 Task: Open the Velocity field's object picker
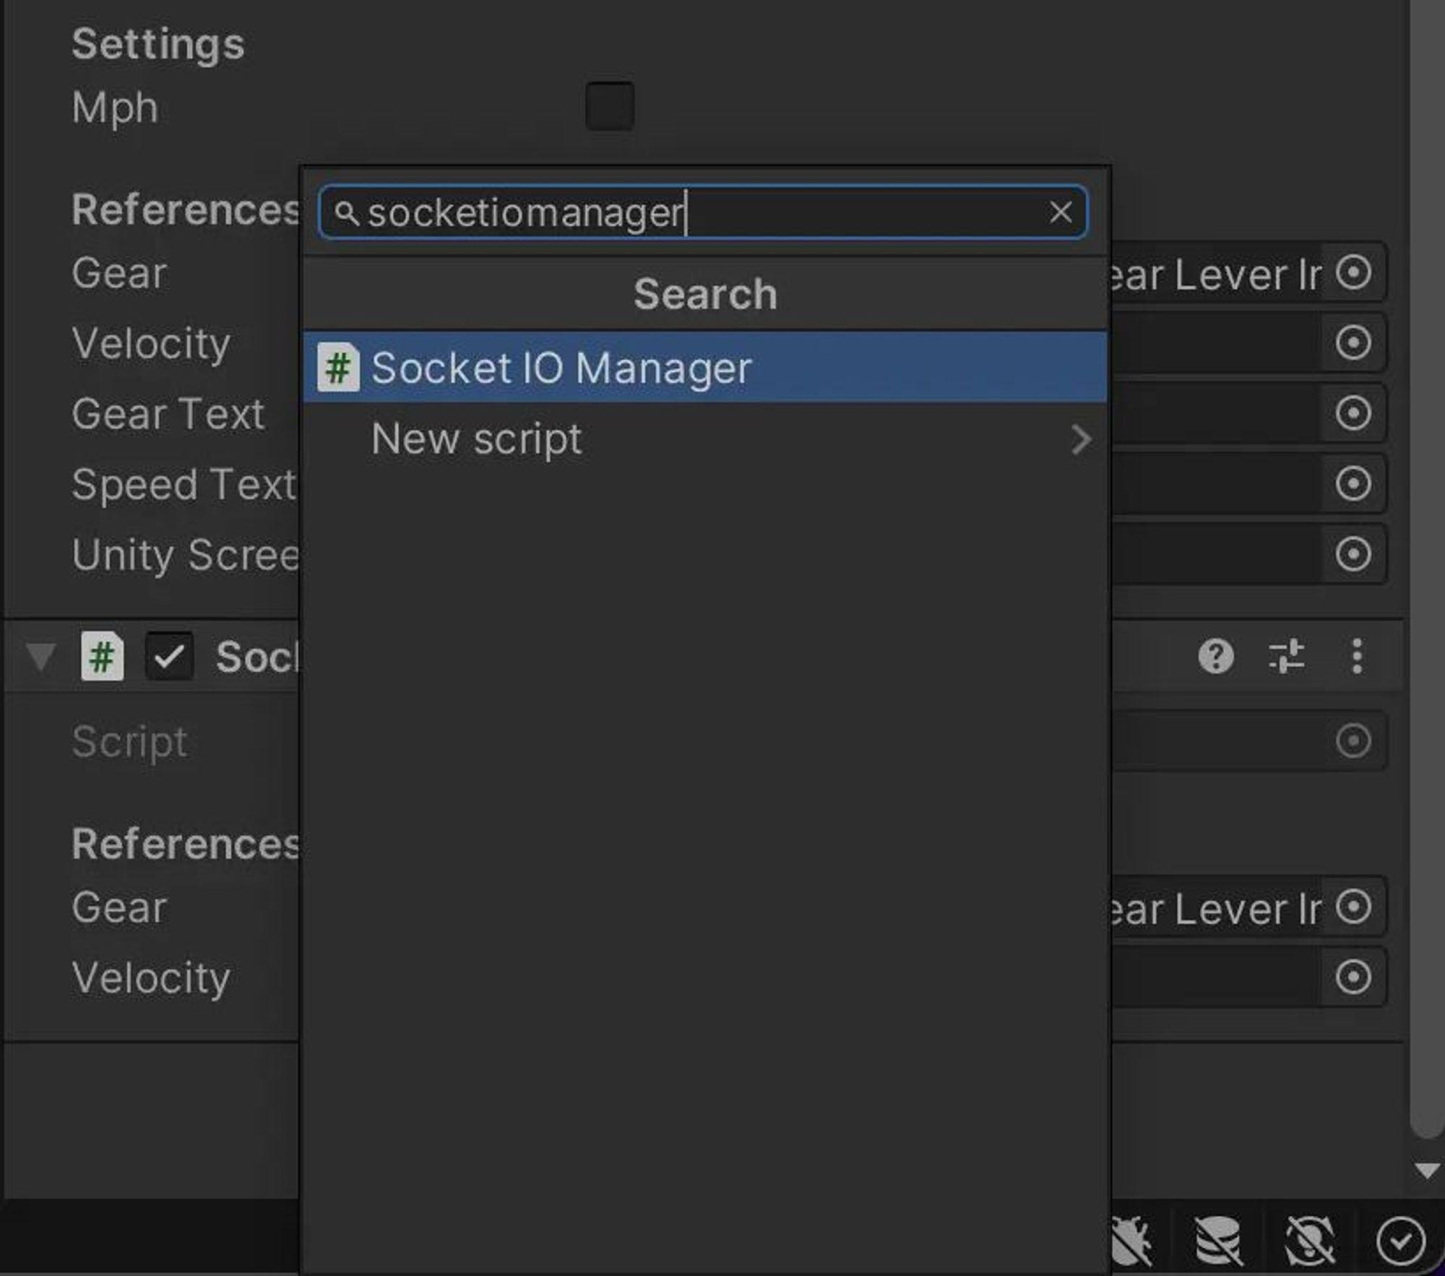(1353, 342)
